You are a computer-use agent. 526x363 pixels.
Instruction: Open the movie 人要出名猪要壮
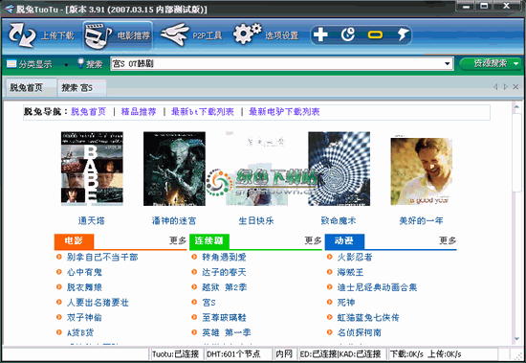[98, 303]
